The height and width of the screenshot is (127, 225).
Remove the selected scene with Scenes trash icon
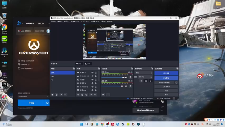(57, 95)
